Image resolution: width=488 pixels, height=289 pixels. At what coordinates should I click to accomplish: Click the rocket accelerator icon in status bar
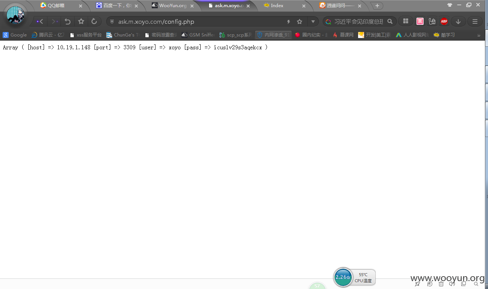418,284
